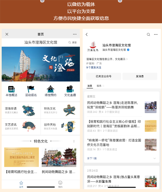Open the menu icon beside 服务

coord(103,86)
